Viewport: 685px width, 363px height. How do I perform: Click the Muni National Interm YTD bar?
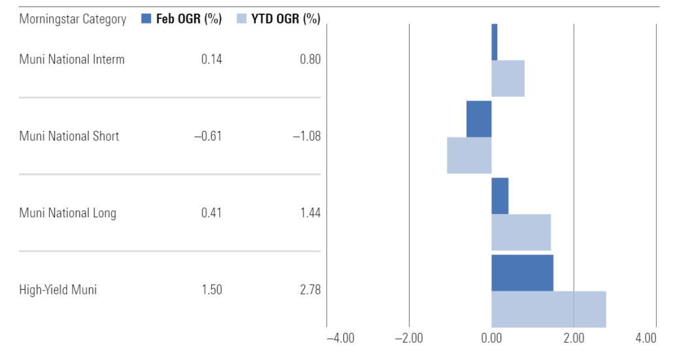click(508, 78)
